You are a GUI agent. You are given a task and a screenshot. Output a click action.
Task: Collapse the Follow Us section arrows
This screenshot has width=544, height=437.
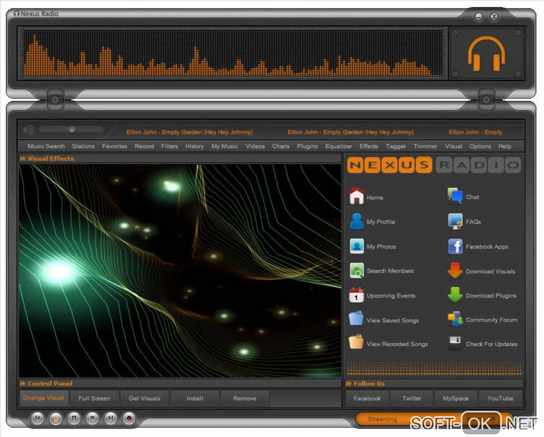349,384
